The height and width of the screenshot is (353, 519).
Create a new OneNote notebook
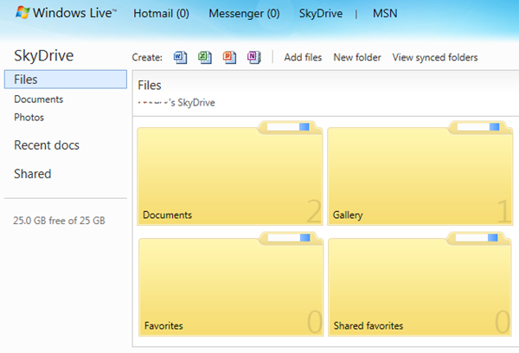coord(253,57)
